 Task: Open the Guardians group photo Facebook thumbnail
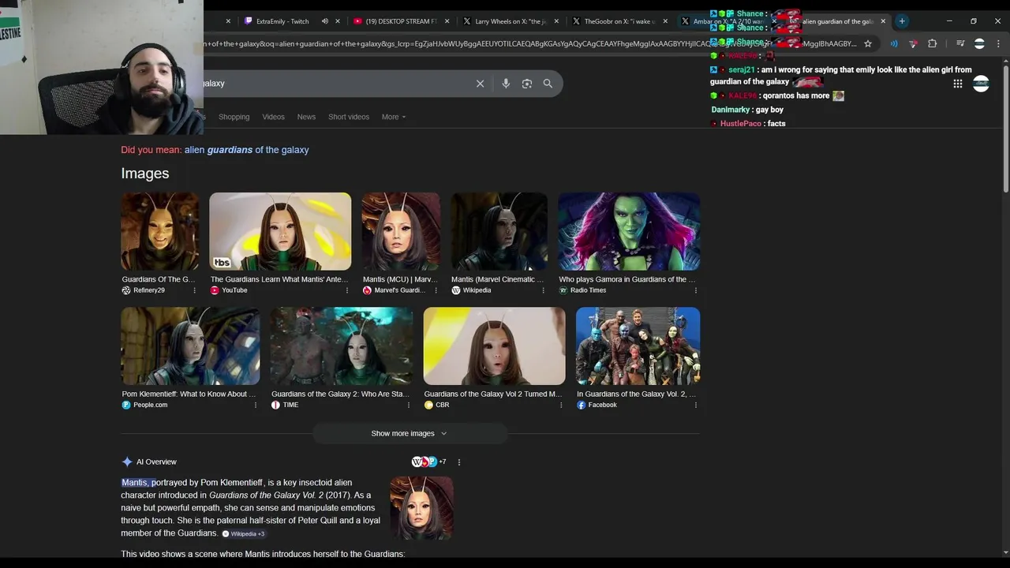(x=638, y=346)
